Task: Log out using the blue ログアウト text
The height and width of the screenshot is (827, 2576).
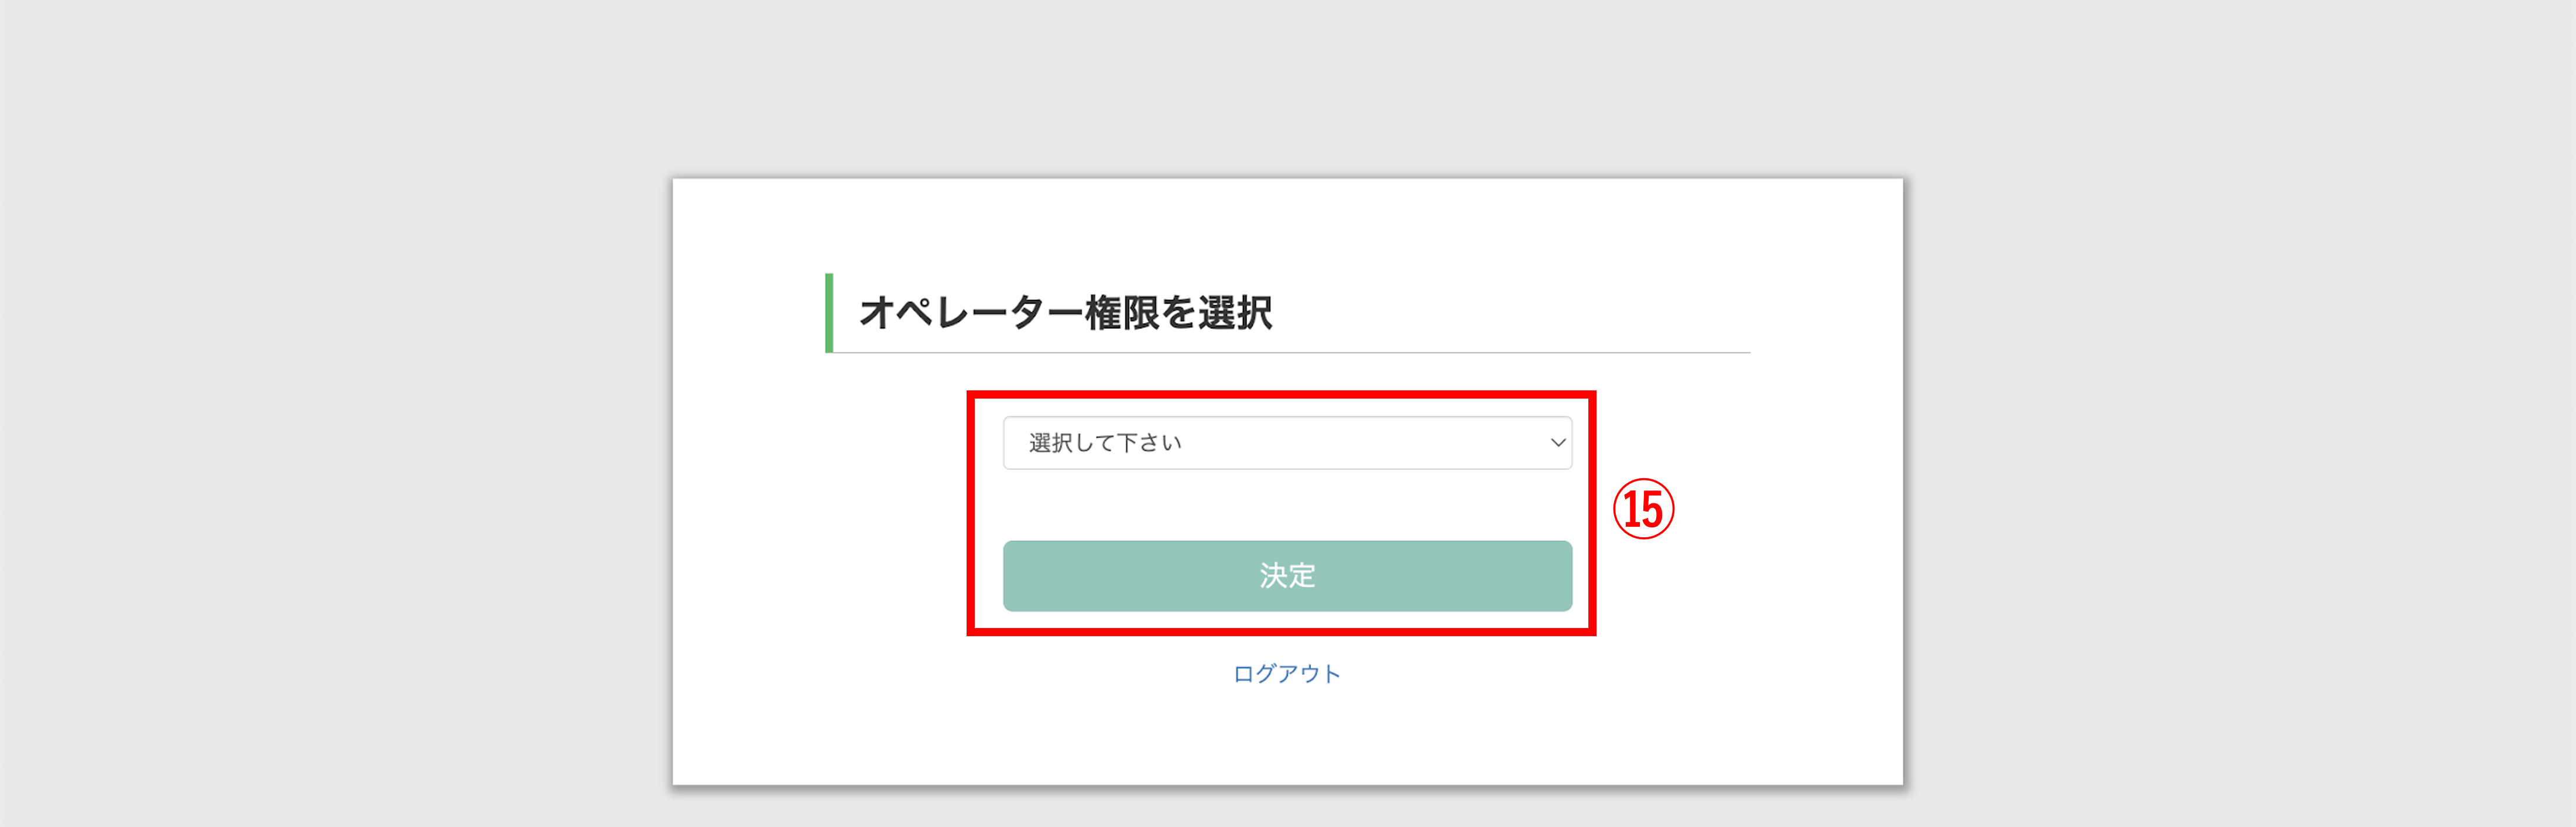Action: coord(1287,674)
